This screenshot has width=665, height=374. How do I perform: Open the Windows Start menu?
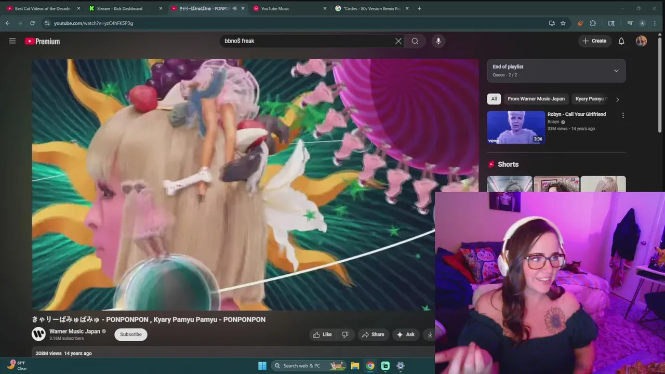(262, 366)
